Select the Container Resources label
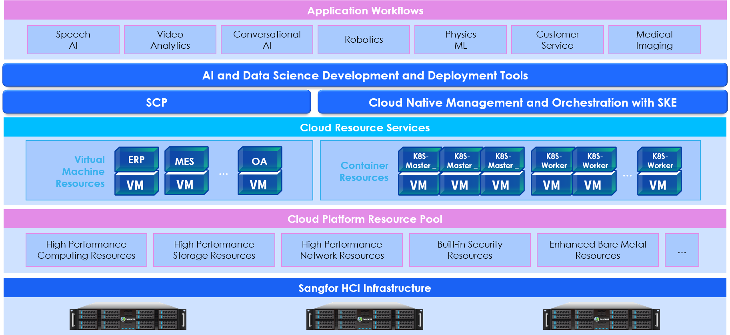Image resolution: width=730 pixels, height=335 pixels. click(364, 171)
